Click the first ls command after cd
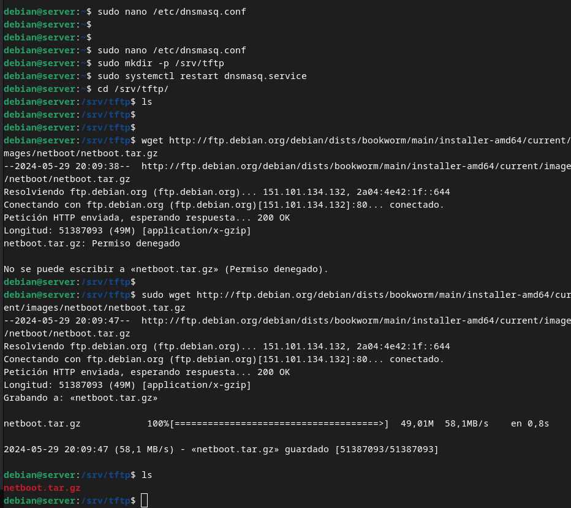Screen dimensions: 571x508 coord(146,102)
